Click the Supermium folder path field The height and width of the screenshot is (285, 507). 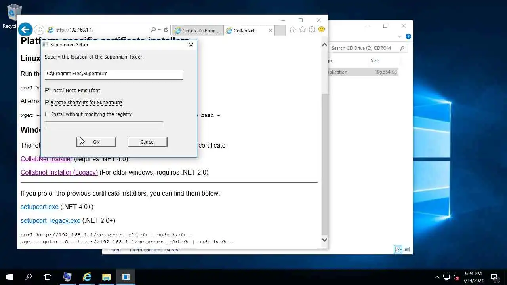(114, 74)
